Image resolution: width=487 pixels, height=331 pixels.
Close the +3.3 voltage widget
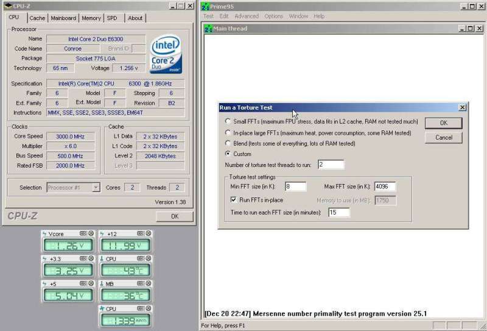(x=91, y=258)
